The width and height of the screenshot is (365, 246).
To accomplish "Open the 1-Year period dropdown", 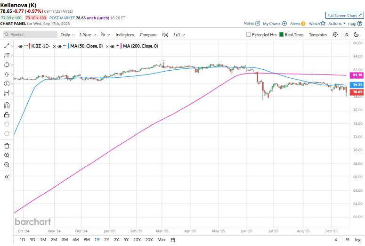I will [x=88, y=35].
